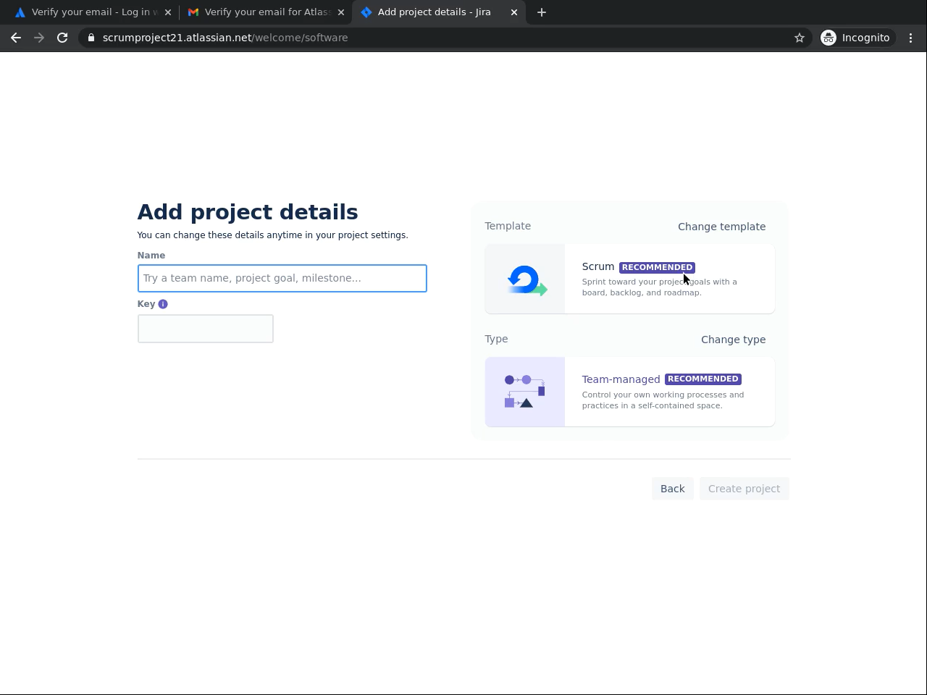Click the 'Control your own working processes' description
Viewport: 927px width, 695px height.
663,400
